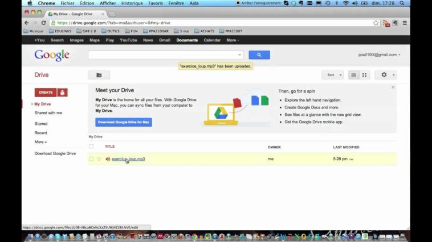Click the Wi-Fi status icon
Image resolution: width=432 pixels, height=242 pixels.
[345, 3]
